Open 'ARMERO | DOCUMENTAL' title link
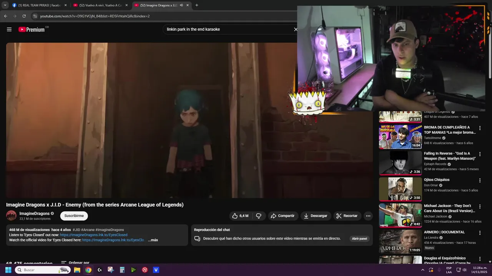 [x=444, y=232]
